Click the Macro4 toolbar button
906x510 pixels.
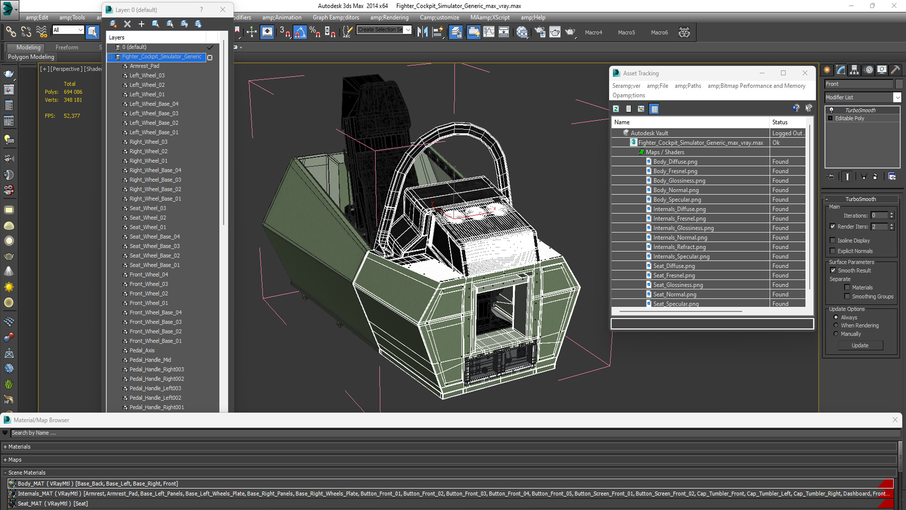[x=593, y=33]
